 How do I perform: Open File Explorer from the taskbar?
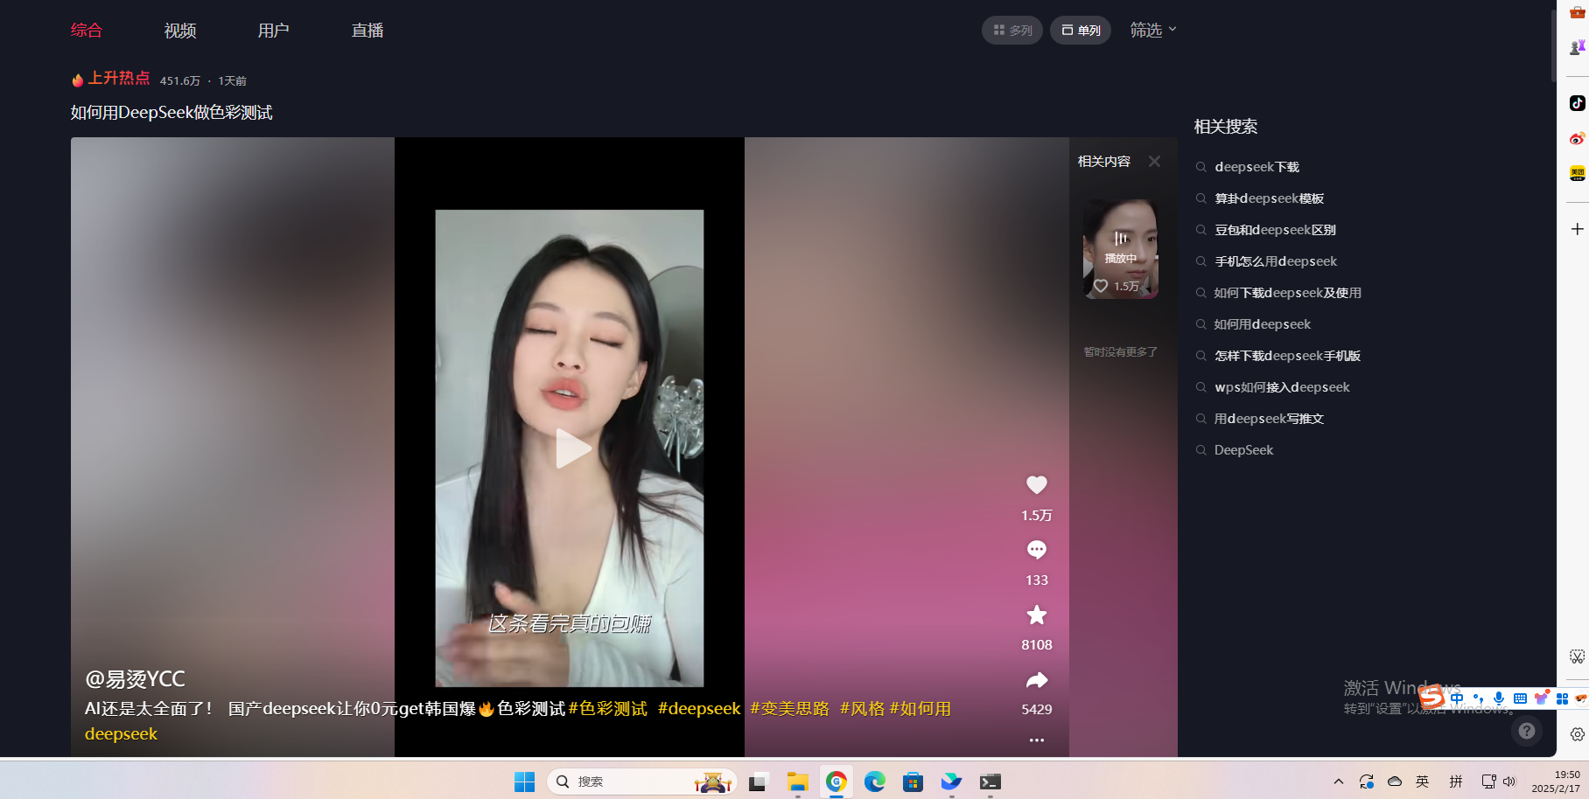point(797,782)
